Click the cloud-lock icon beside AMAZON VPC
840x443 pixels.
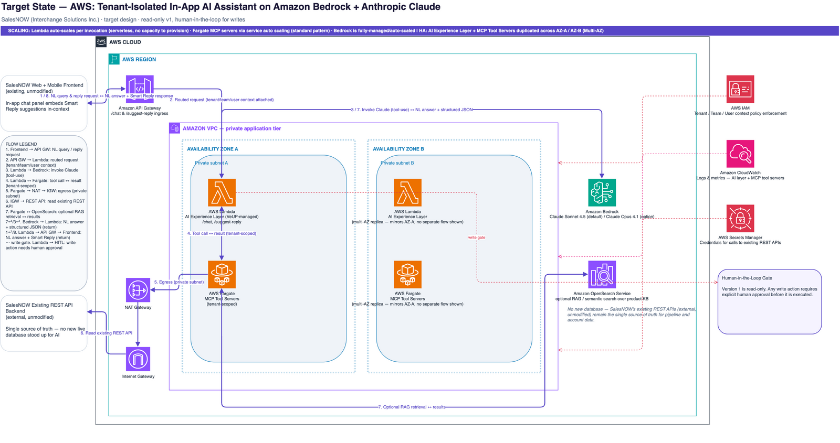point(175,128)
